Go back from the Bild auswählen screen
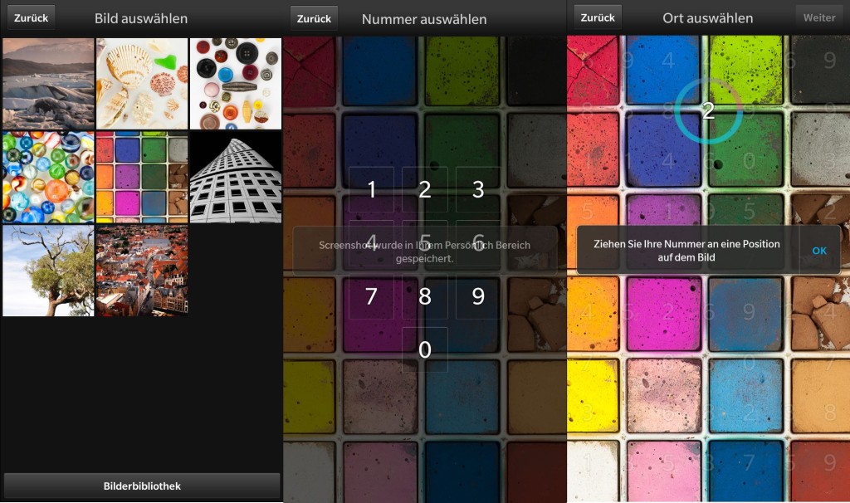Image resolution: width=850 pixels, height=503 pixels. click(31, 18)
